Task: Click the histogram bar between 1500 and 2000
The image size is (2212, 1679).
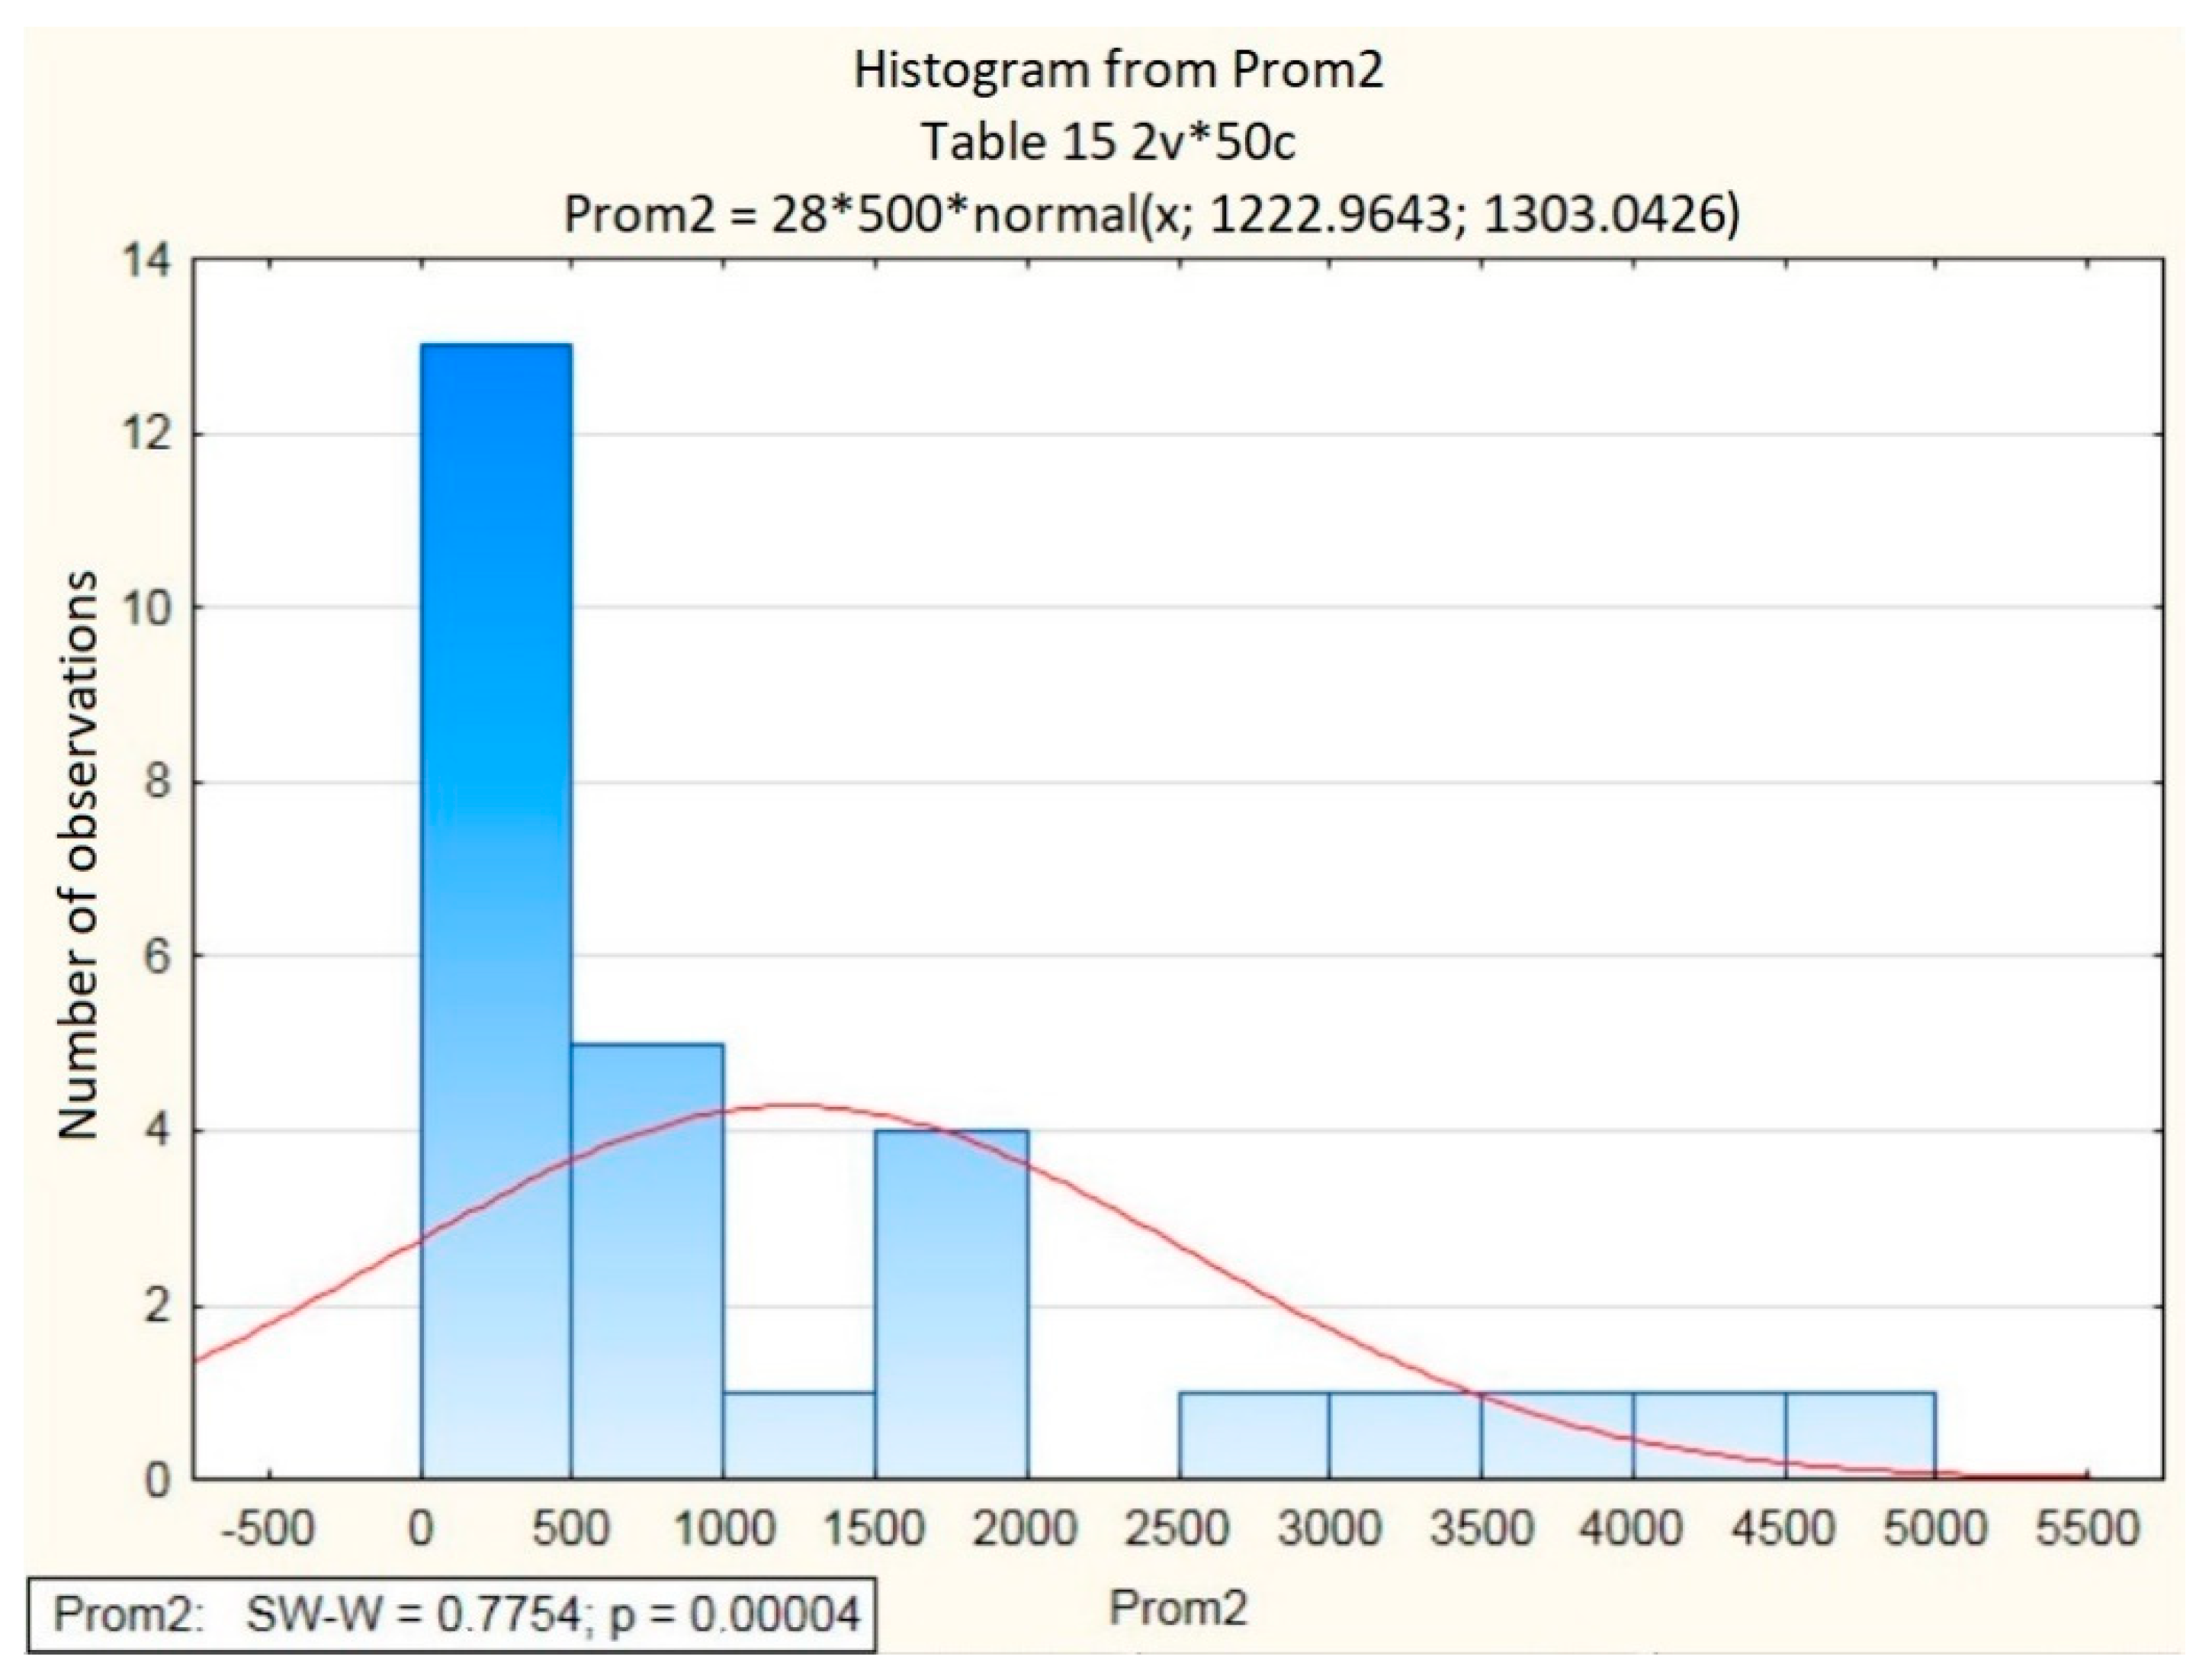Action: (x=951, y=1304)
